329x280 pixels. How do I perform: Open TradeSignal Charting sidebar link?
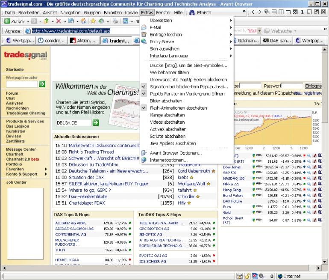26,113
